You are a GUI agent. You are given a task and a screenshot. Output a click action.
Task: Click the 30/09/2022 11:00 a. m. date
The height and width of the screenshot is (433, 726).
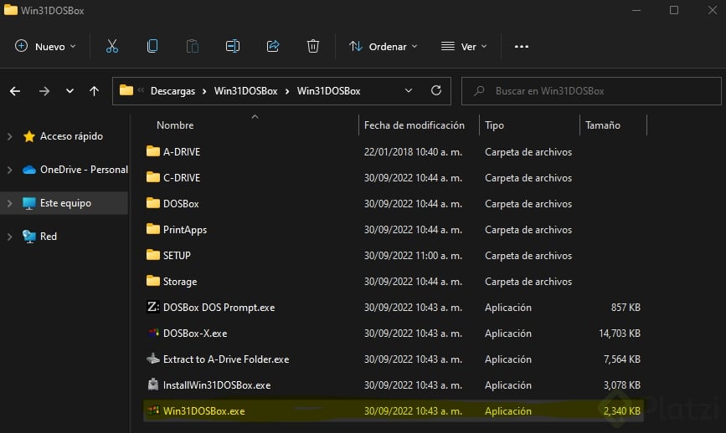pyautogui.click(x=413, y=255)
